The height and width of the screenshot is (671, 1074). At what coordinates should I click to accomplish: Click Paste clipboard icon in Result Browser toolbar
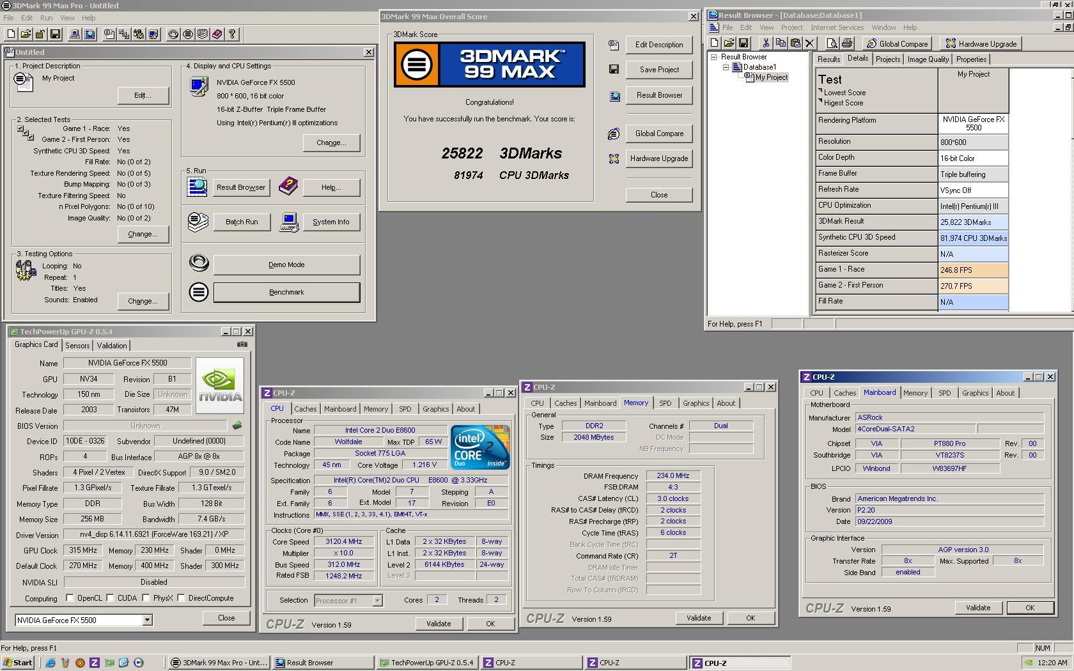pyautogui.click(x=795, y=43)
